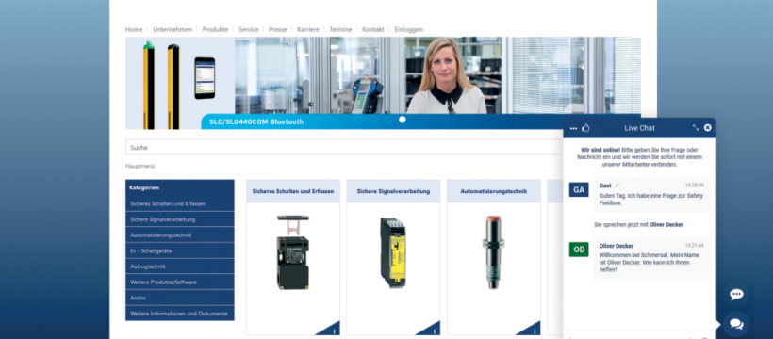The height and width of the screenshot is (339, 773).
Task: Select the first carousel indicator dot
Action: tap(358, 120)
